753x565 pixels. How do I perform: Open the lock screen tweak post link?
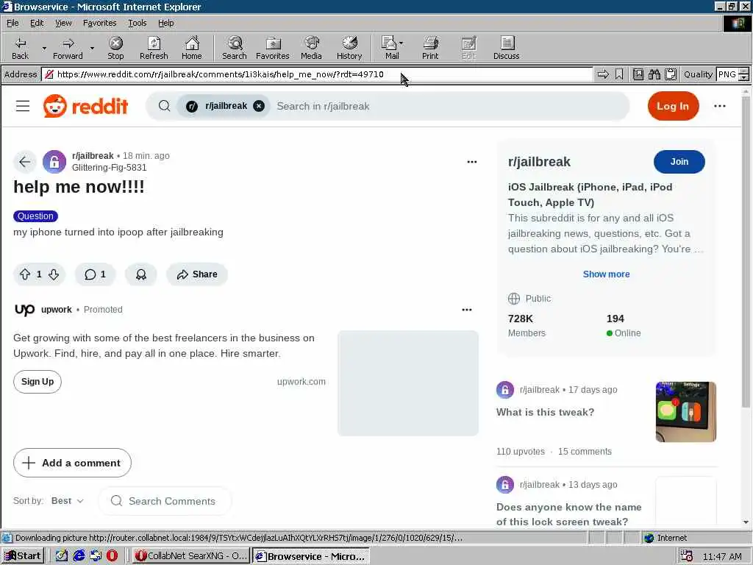[568, 514]
